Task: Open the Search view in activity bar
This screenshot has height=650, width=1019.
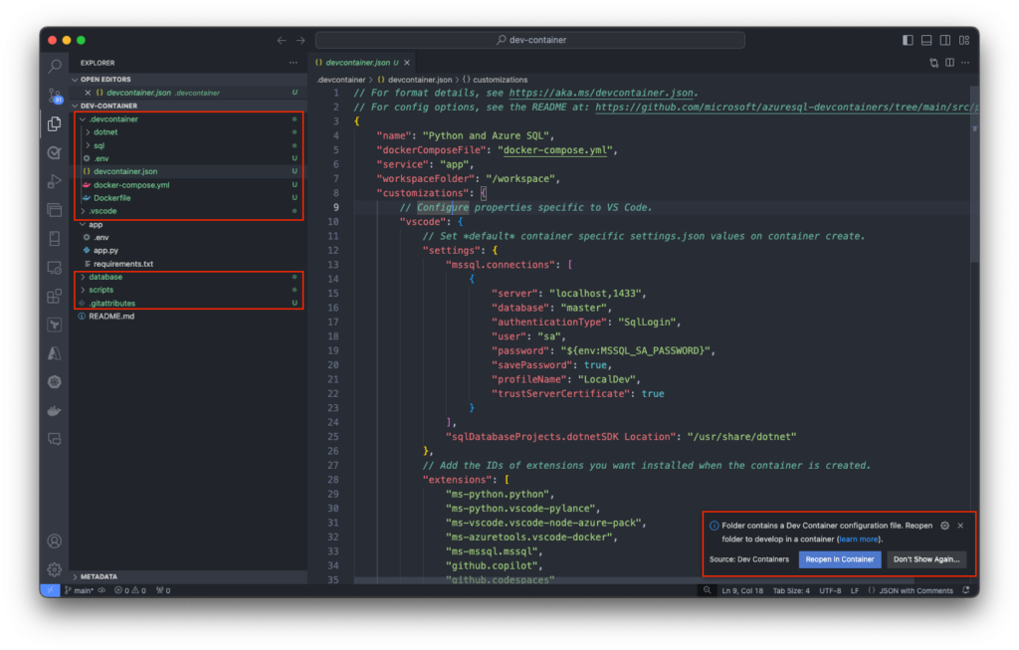Action: [54, 67]
